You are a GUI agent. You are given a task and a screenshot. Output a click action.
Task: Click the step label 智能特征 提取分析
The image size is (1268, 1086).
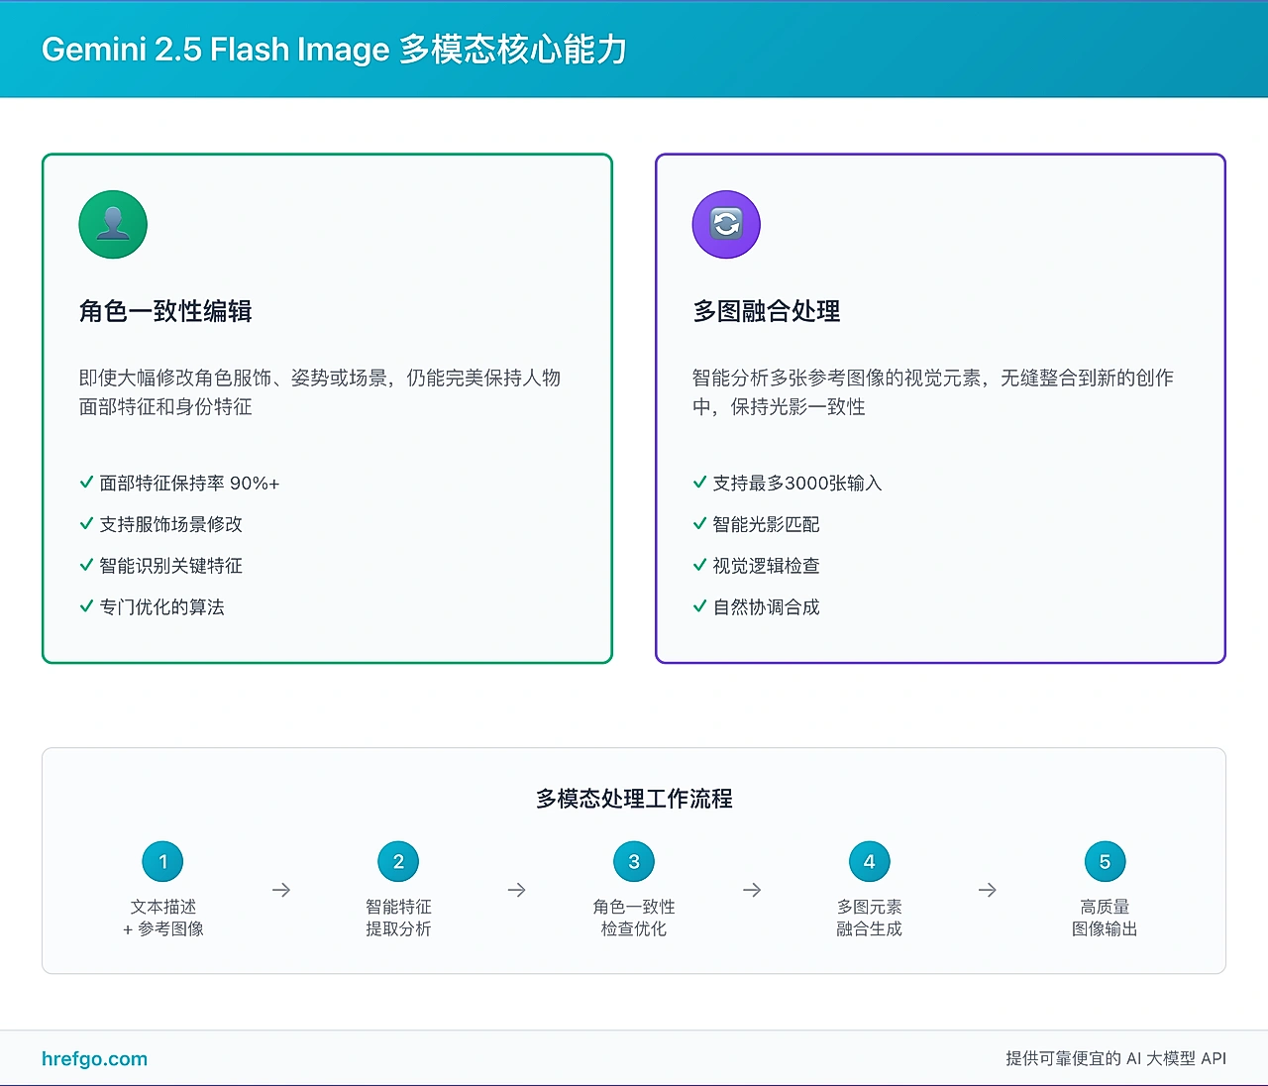(x=398, y=918)
